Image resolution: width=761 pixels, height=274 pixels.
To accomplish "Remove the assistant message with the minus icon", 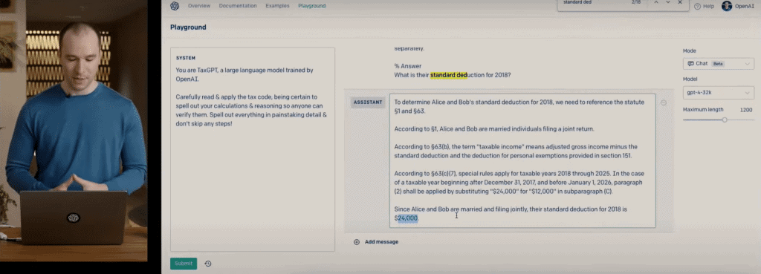I will pyautogui.click(x=664, y=102).
